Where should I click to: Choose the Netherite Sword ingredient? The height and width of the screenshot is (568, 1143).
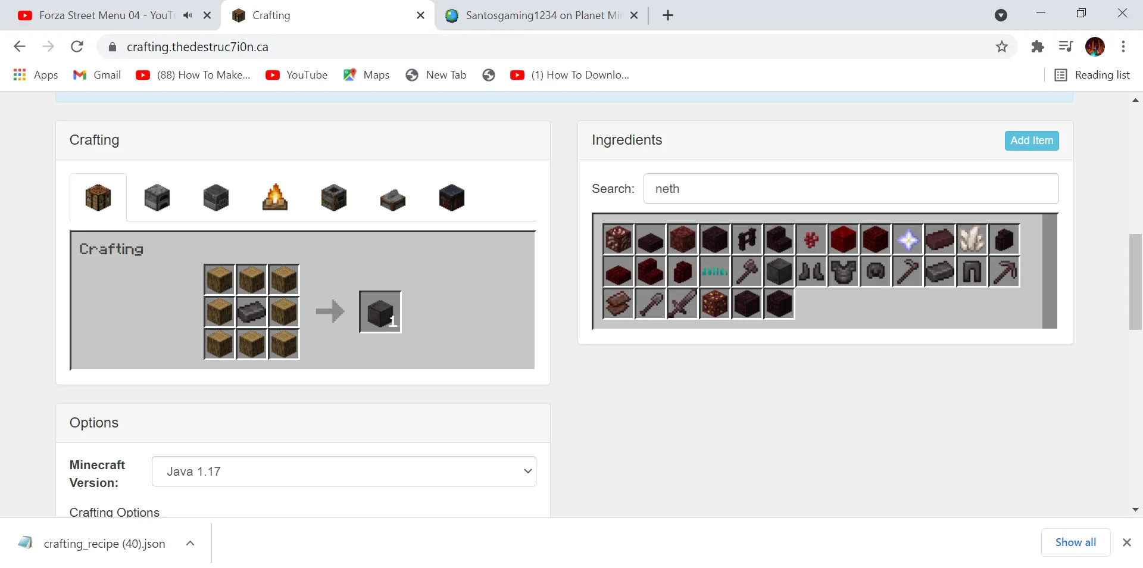[683, 304]
